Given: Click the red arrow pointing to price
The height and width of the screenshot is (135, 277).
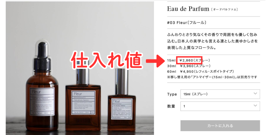Looking at the screenshot, I should coord(156,61).
